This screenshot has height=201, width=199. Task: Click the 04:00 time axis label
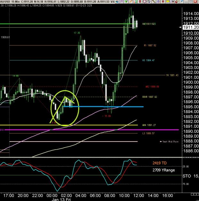(x=81, y=196)
